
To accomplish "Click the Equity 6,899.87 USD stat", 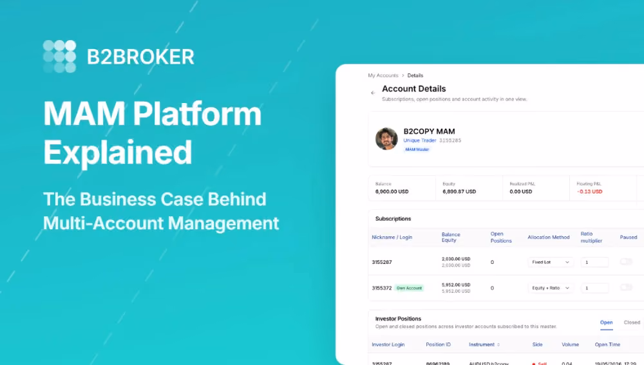I will pos(469,188).
